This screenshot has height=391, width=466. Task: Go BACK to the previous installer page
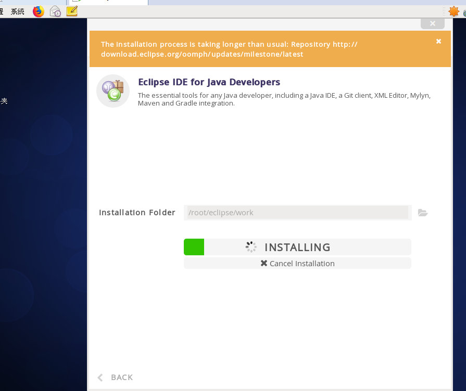tap(121, 377)
